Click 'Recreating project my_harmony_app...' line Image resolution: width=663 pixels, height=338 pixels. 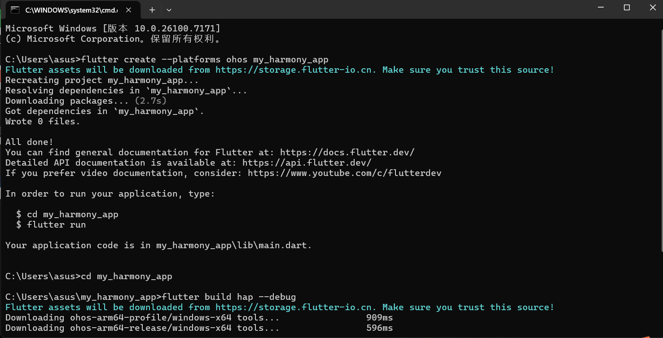(102, 80)
